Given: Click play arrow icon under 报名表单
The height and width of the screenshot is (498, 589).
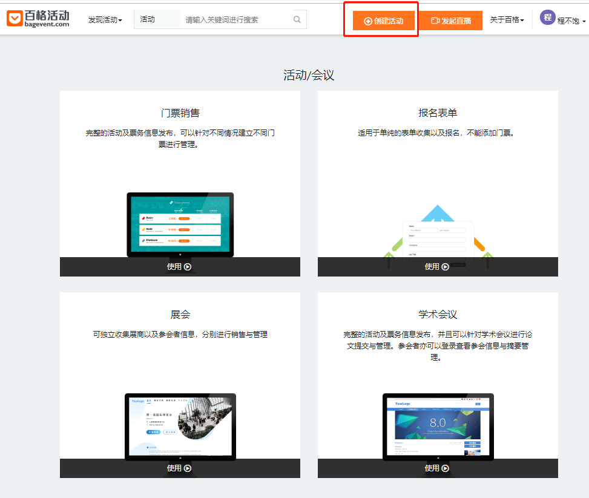Looking at the screenshot, I should [x=446, y=266].
